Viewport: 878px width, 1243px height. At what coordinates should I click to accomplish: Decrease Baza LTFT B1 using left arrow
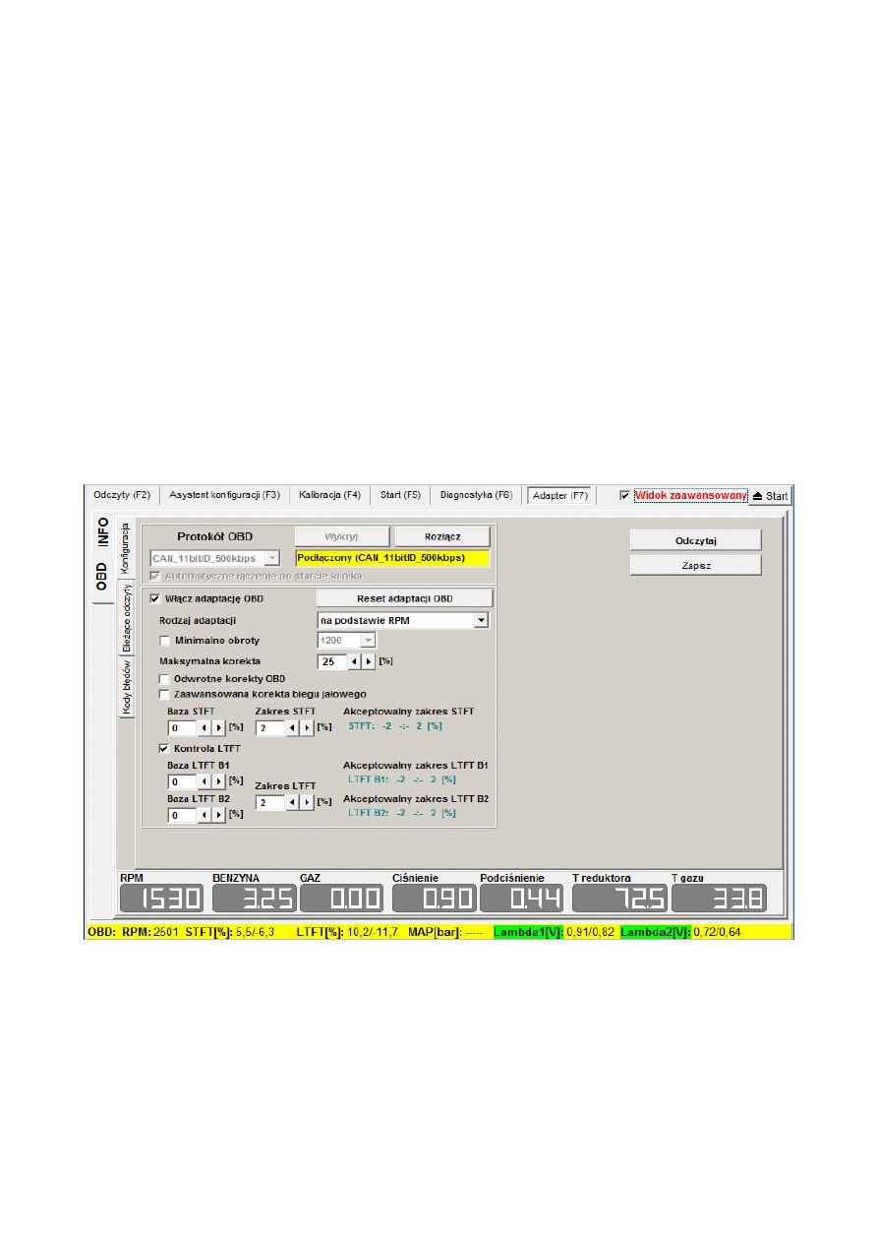click(204, 780)
